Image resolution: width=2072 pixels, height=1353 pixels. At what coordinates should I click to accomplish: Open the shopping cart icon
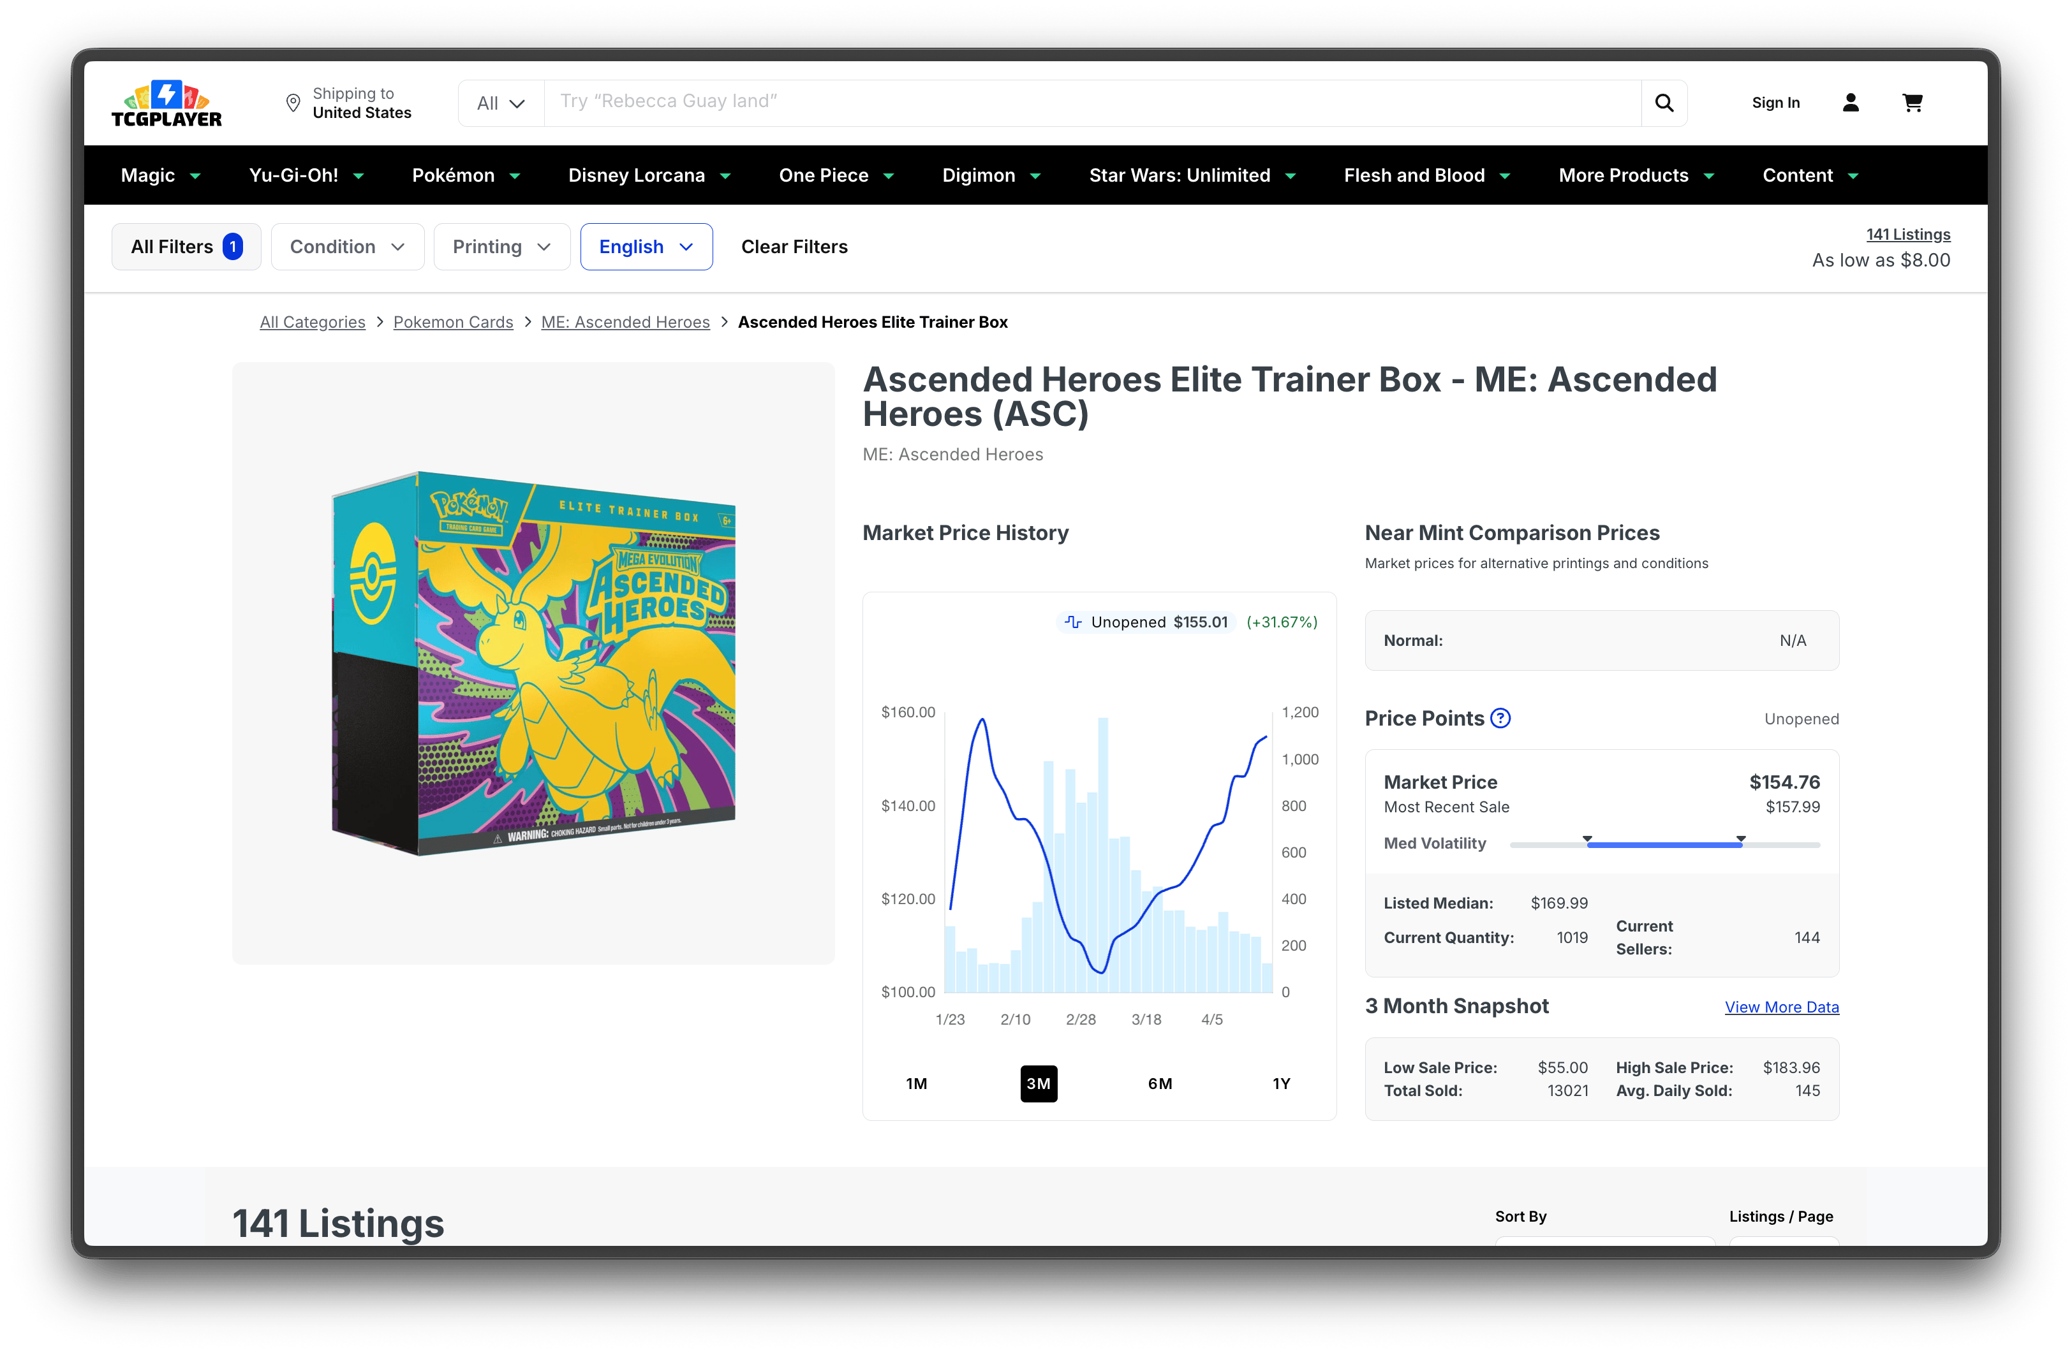[x=1913, y=103]
